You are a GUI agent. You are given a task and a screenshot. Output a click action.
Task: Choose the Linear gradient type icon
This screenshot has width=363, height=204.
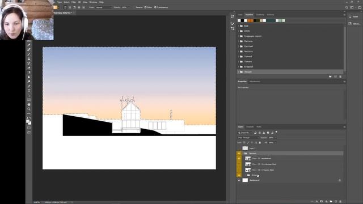65,7
